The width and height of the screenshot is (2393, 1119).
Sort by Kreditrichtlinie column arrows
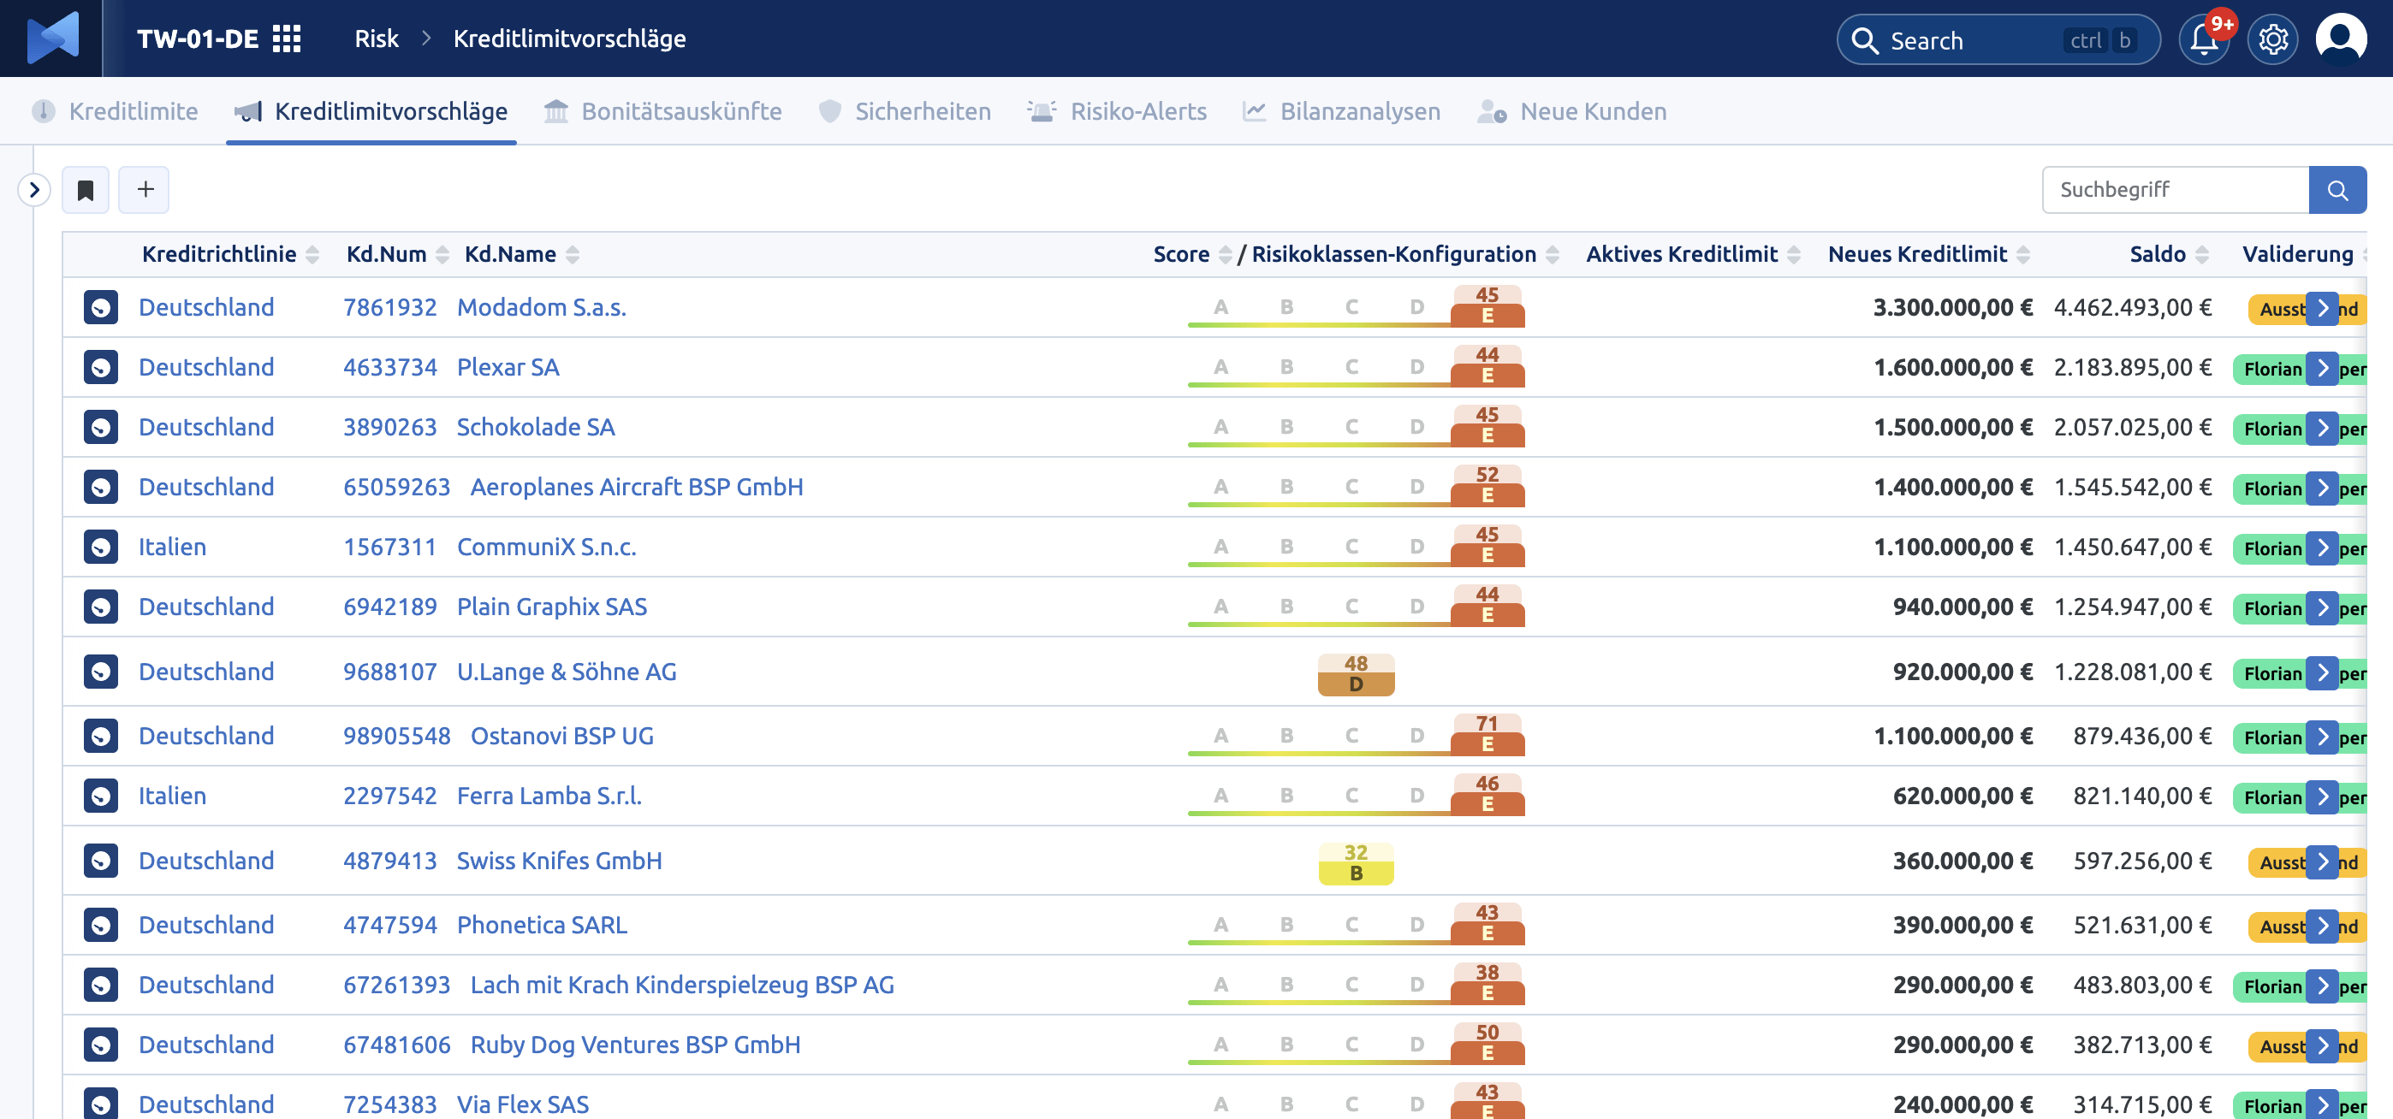pos(312,254)
